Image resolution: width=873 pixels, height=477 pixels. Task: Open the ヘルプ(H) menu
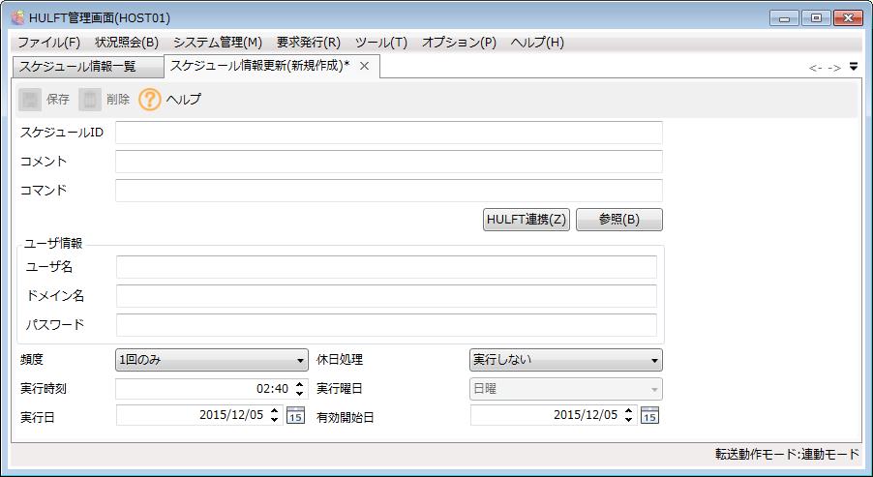point(537,43)
